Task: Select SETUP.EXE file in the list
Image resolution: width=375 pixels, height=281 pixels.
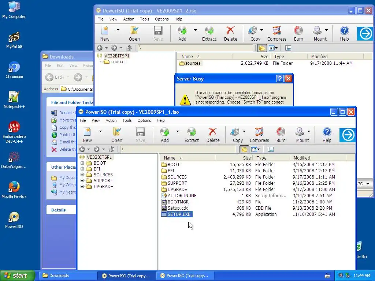Action: tap(177, 214)
